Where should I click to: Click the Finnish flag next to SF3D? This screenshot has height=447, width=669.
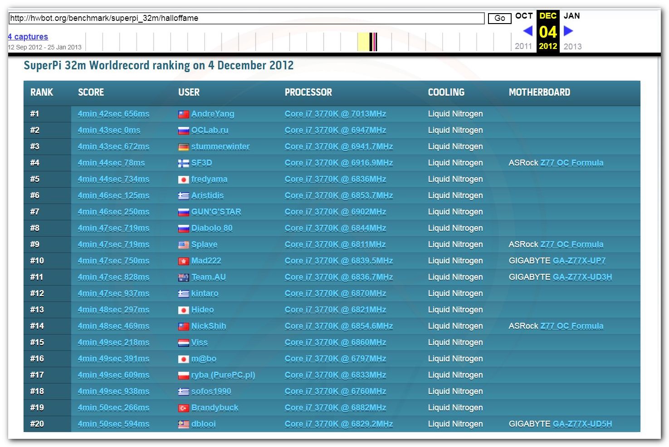[183, 163]
